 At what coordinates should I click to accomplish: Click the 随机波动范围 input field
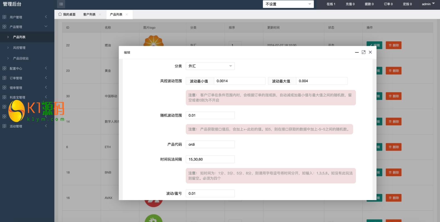pos(210,115)
